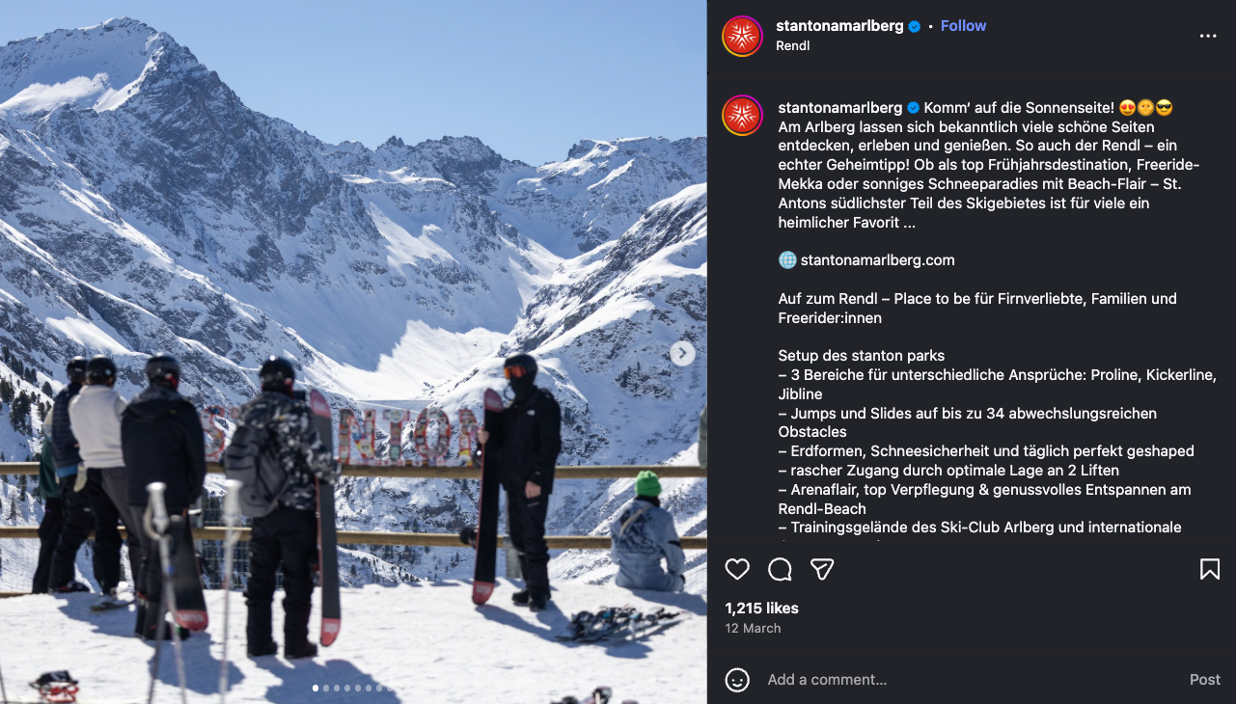Submit comment with the Post button

click(x=1204, y=680)
